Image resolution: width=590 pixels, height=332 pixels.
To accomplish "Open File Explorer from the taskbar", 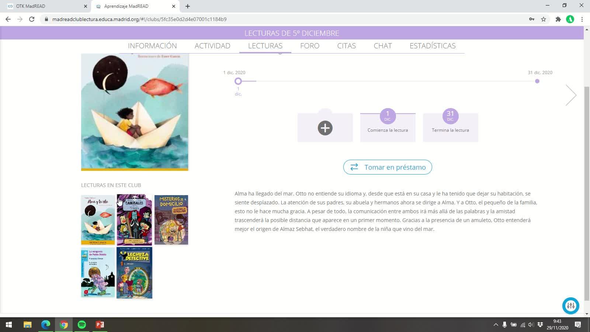I will coord(27,325).
